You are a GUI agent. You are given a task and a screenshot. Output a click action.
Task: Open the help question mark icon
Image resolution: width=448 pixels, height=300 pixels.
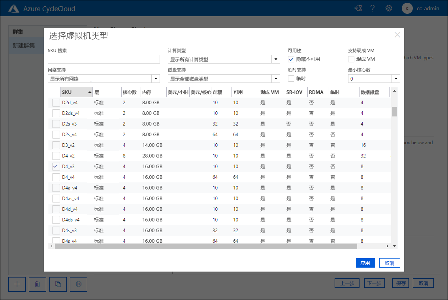tap(373, 8)
